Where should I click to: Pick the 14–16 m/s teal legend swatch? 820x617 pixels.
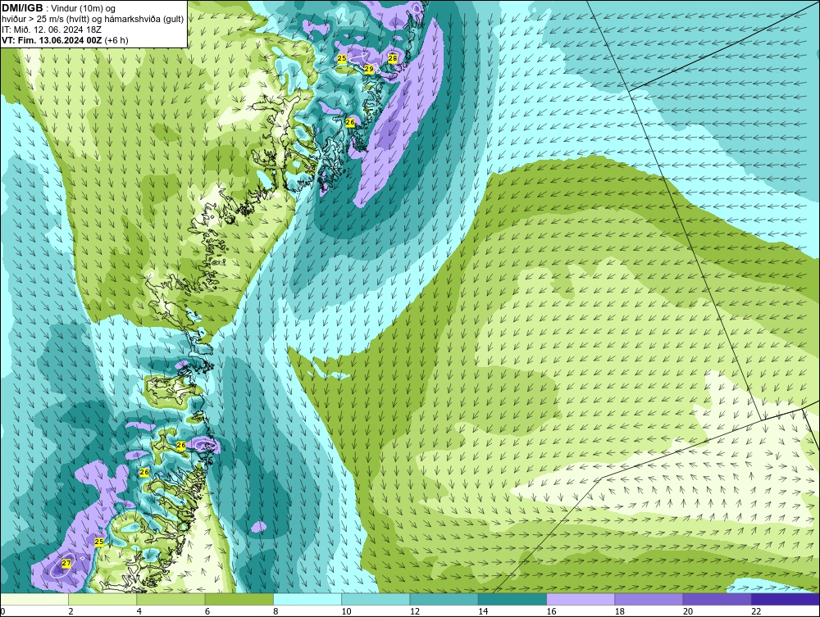click(x=512, y=599)
